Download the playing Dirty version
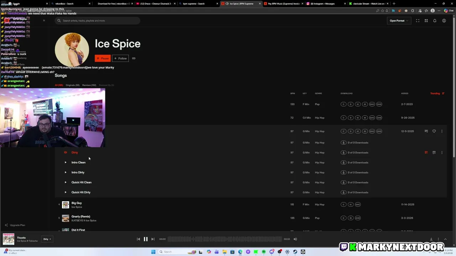The height and width of the screenshot is (256, 456). point(343,153)
